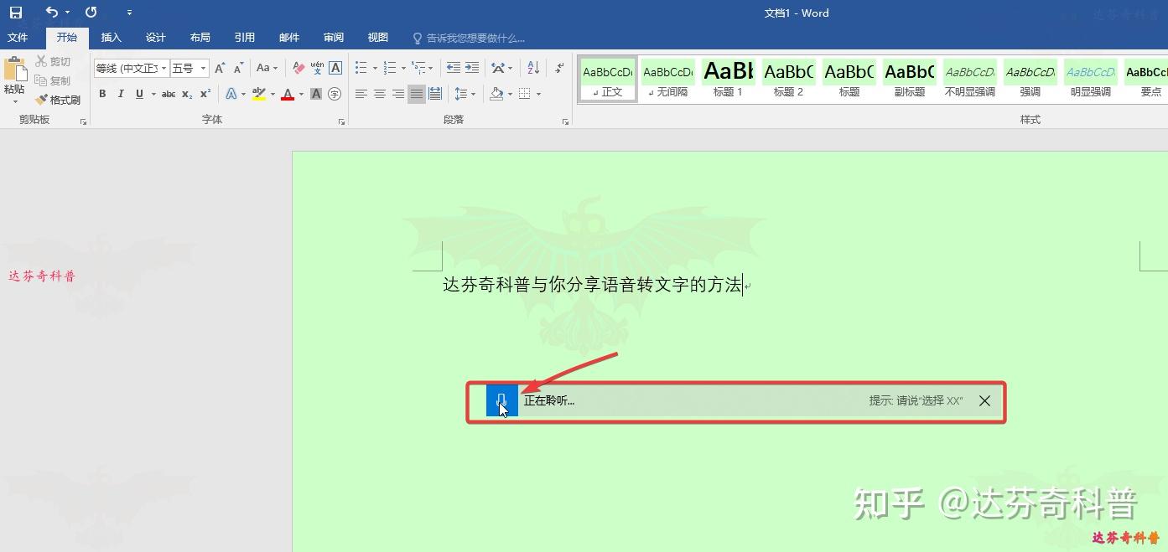Increase paragraph indent
The image size is (1168, 552).
tap(472, 69)
